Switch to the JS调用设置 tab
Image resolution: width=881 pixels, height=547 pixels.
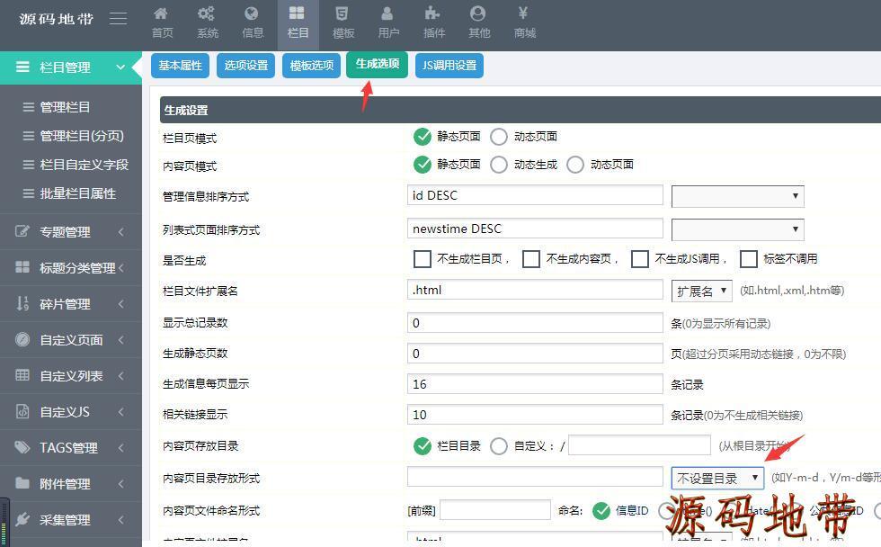click(x=449, y=65)
